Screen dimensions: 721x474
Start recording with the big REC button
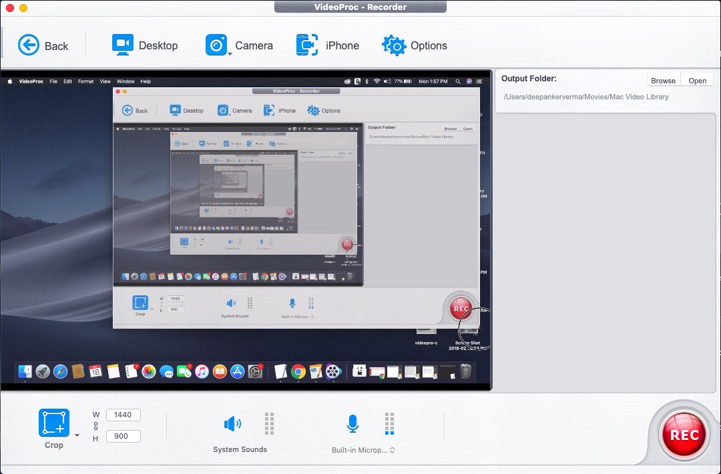point(684,435)
